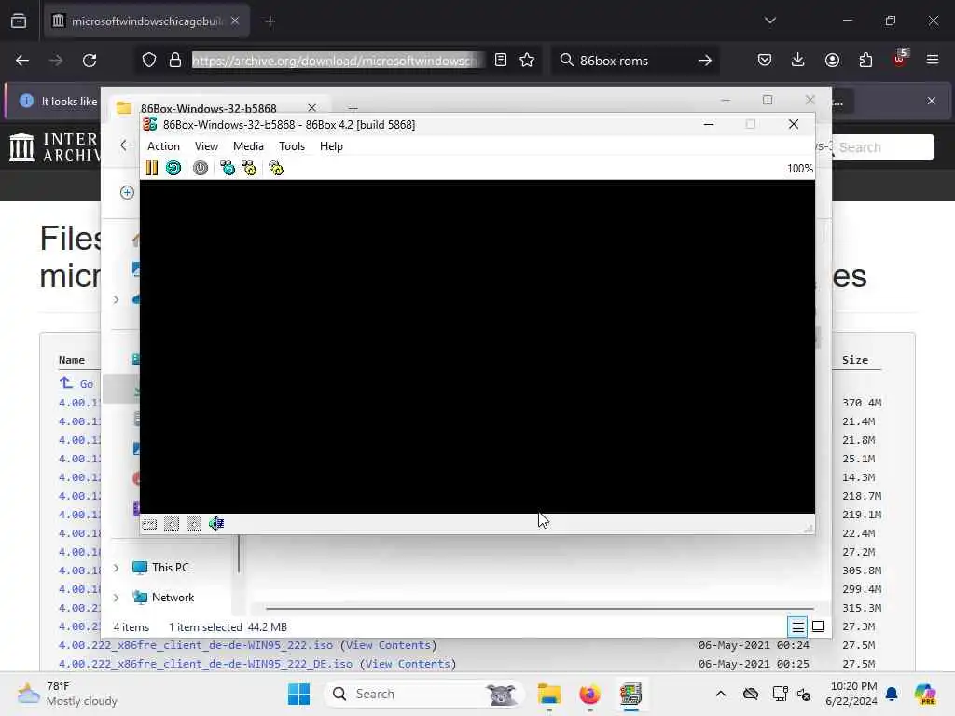Image resolution: width=955 pixels, height=716 pixels.
Task: Click the first floppy drive status bar icon
Action: click(x=172, y=524)
